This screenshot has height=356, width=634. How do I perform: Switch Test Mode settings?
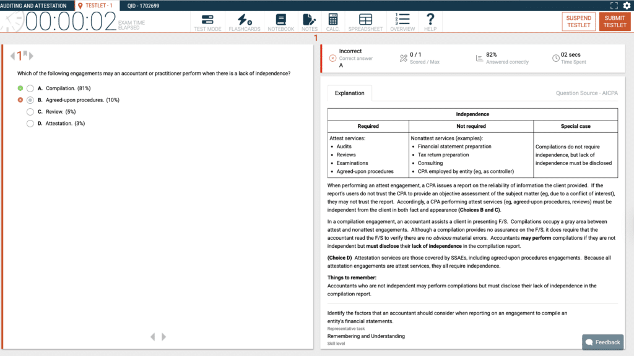(207, 22)
